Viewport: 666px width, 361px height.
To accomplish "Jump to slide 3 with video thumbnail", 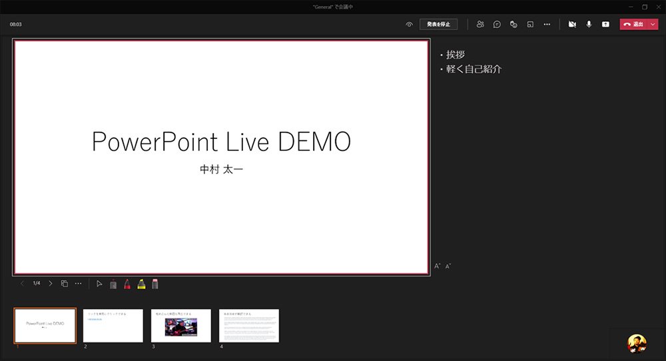I will coord(181,325).
